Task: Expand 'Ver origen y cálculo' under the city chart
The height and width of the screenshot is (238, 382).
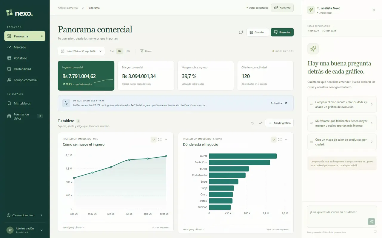Action: click(194, 229)
